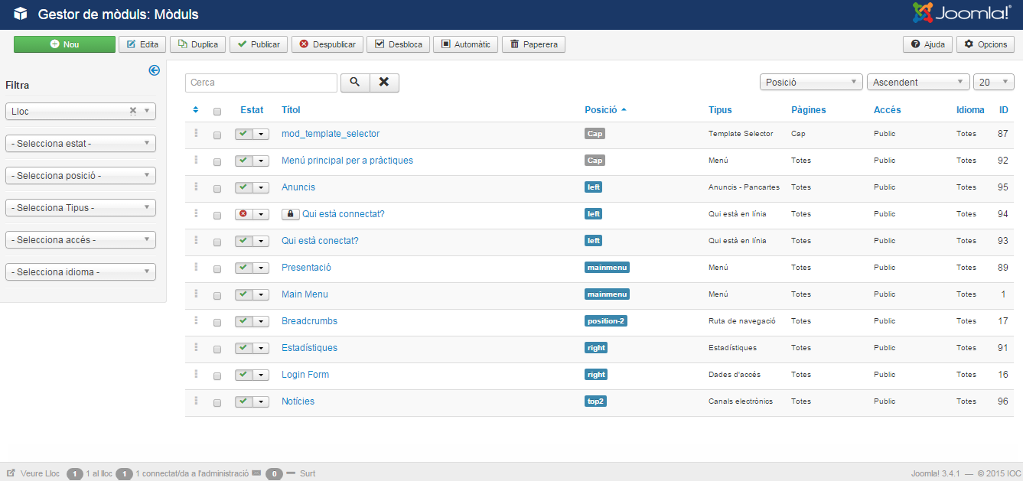Check the box for mod_template_selector
The height and width of the screenshot is (481, 1023).
tap(217, 135)
